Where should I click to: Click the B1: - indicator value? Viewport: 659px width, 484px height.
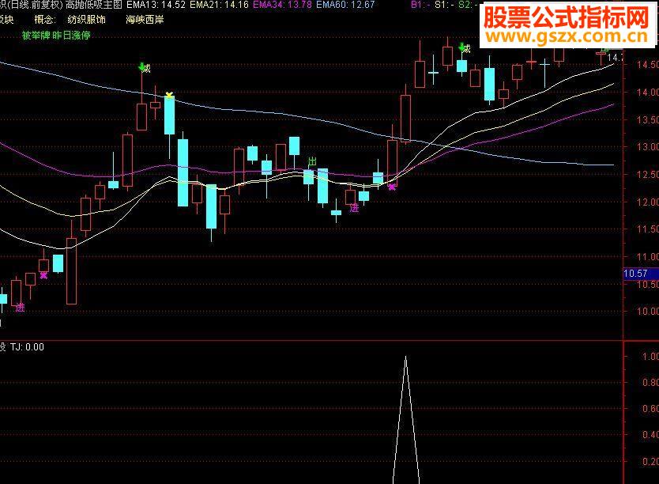(x=421, y=5)
